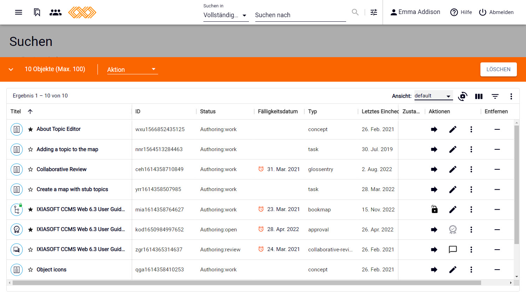The image size is (526, 298).
Task: Favorite Collaborative Review star
Action: click(31, 169)
